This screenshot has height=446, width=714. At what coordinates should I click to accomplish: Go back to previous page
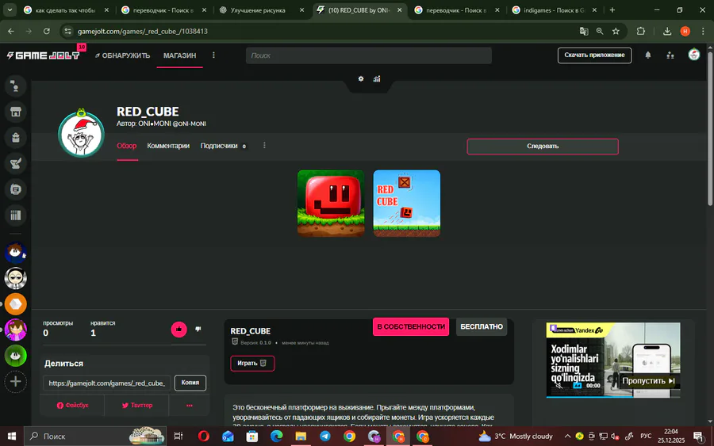coord(11,32)
